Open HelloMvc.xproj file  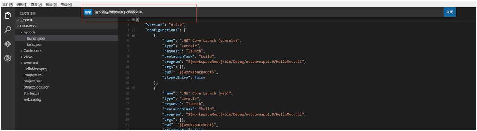tap(66, 69)
